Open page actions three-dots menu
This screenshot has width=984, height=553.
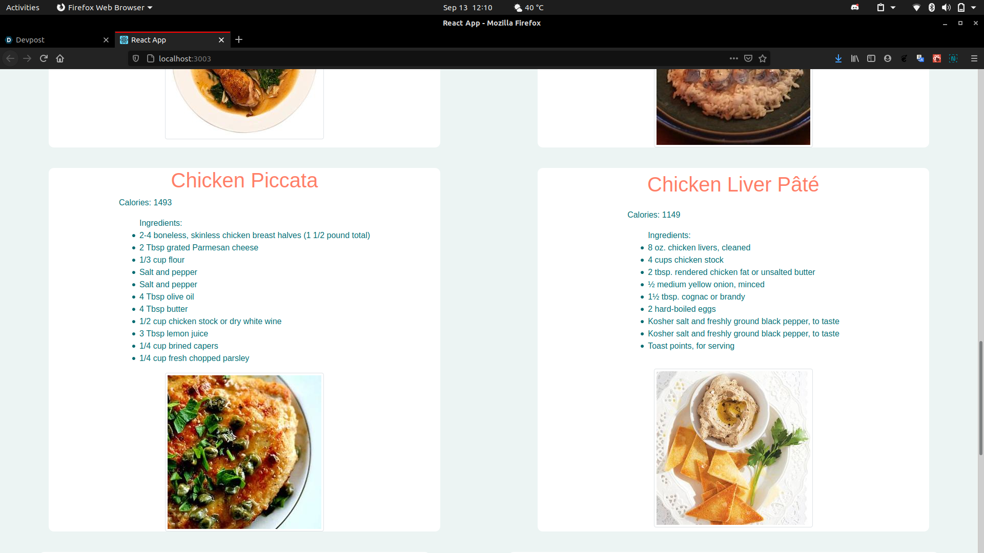pos(734,58)
